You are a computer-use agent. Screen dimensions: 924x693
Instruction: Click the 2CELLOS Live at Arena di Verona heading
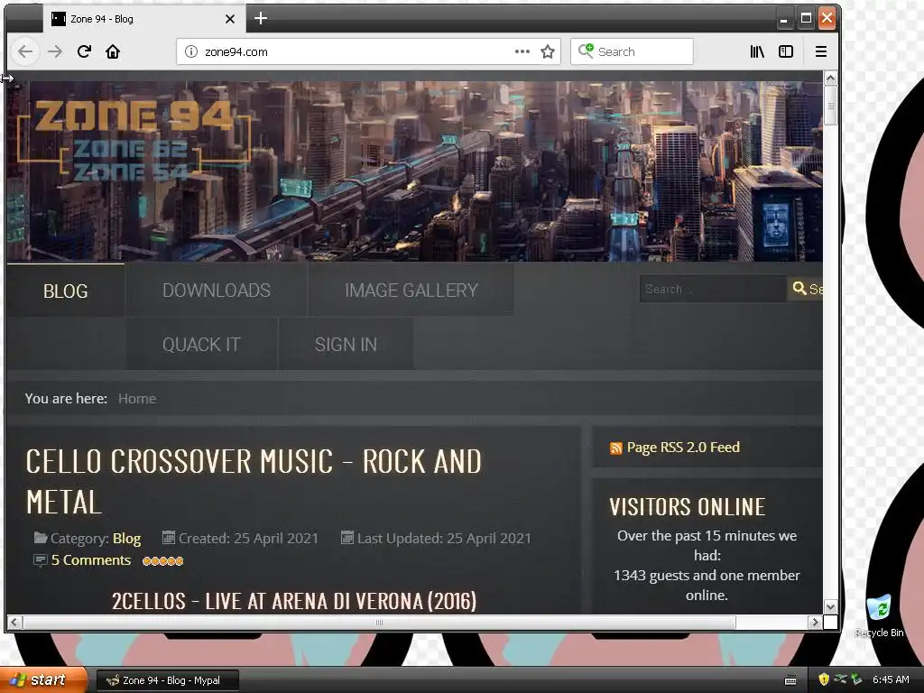tap(294, 601)
